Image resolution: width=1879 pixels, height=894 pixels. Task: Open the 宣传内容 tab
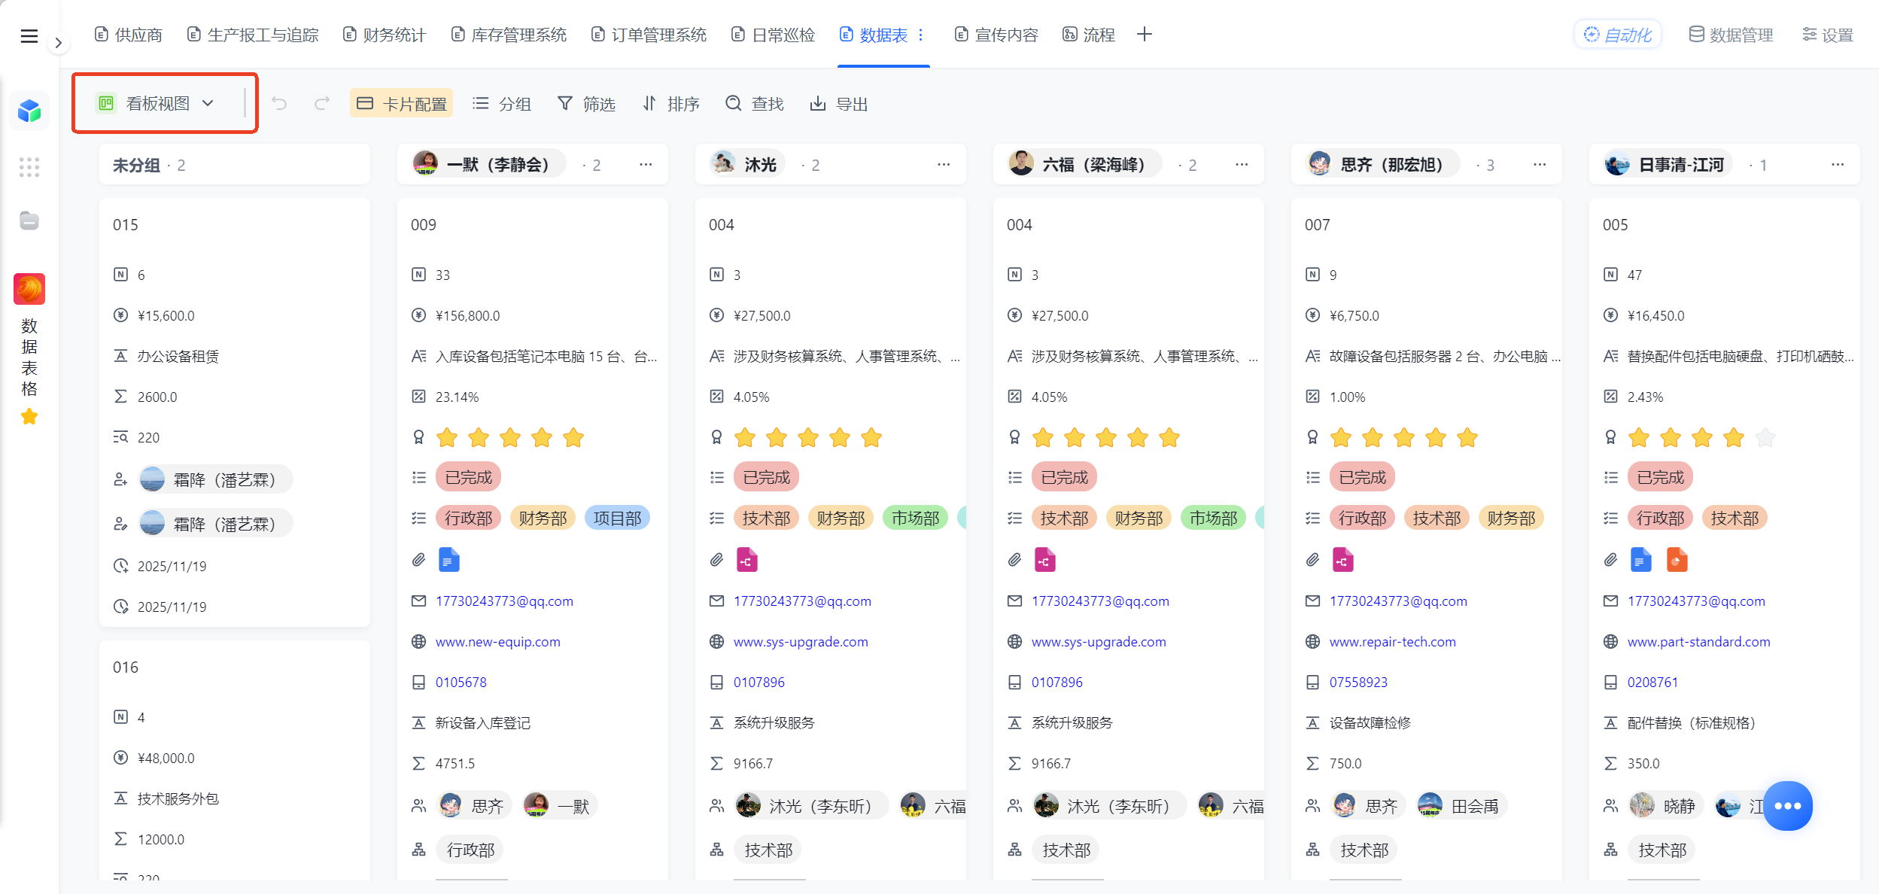pos(996,35)
